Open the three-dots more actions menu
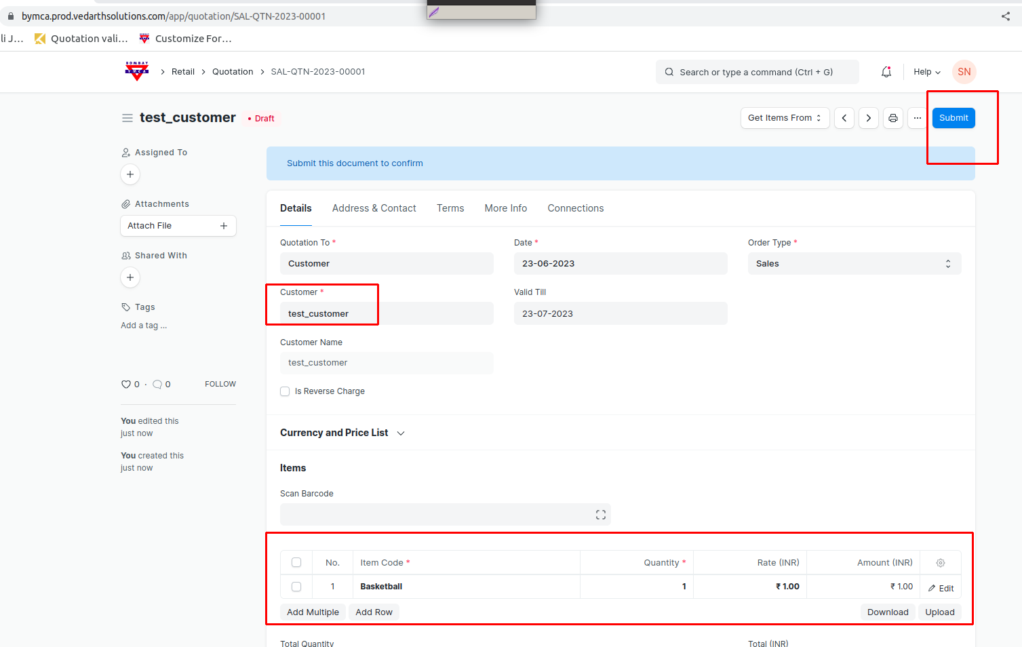Screen dimensions: 1022x647 917,118
